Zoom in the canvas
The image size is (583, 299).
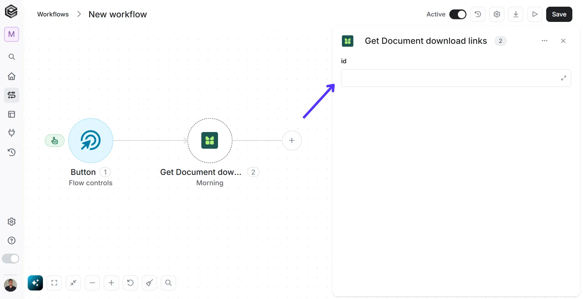tap(111, 283)
